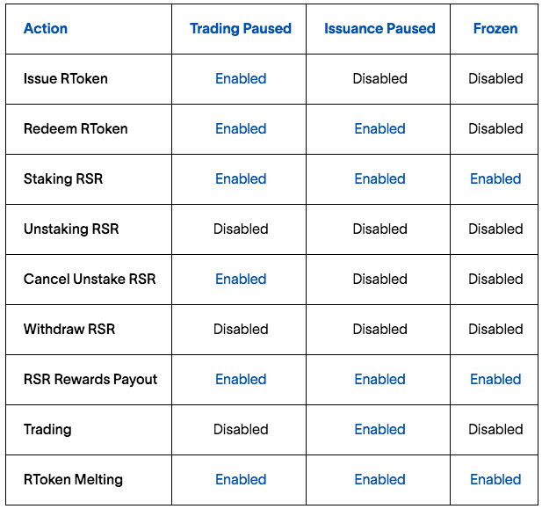Select the RSR Rewards Payout row label
Screen dimensions: 542x509
click(x=90, y=379)
